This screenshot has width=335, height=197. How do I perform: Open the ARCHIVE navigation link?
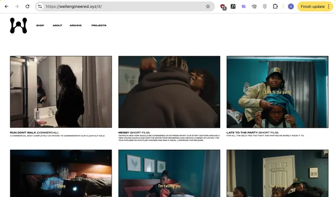(76, 25)
